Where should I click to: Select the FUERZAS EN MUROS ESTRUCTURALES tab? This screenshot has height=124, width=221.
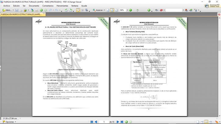click(22, 14)
